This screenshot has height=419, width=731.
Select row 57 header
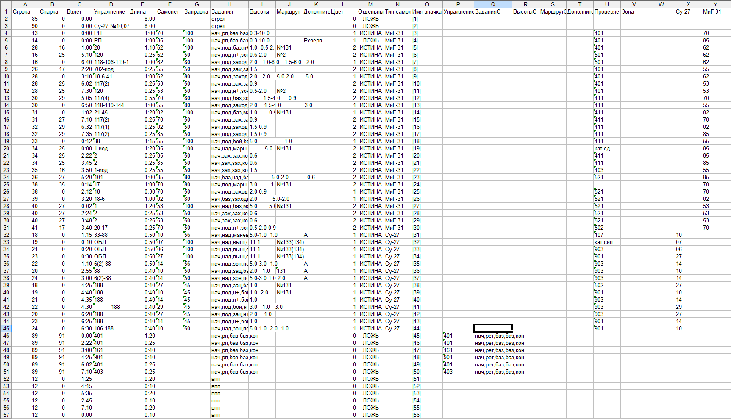click(x=6, y=415)
